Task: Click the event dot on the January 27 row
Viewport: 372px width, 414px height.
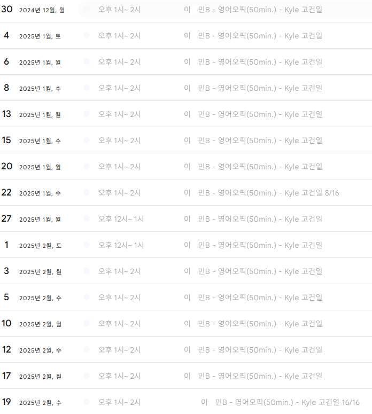Action: tap(87, 219)
